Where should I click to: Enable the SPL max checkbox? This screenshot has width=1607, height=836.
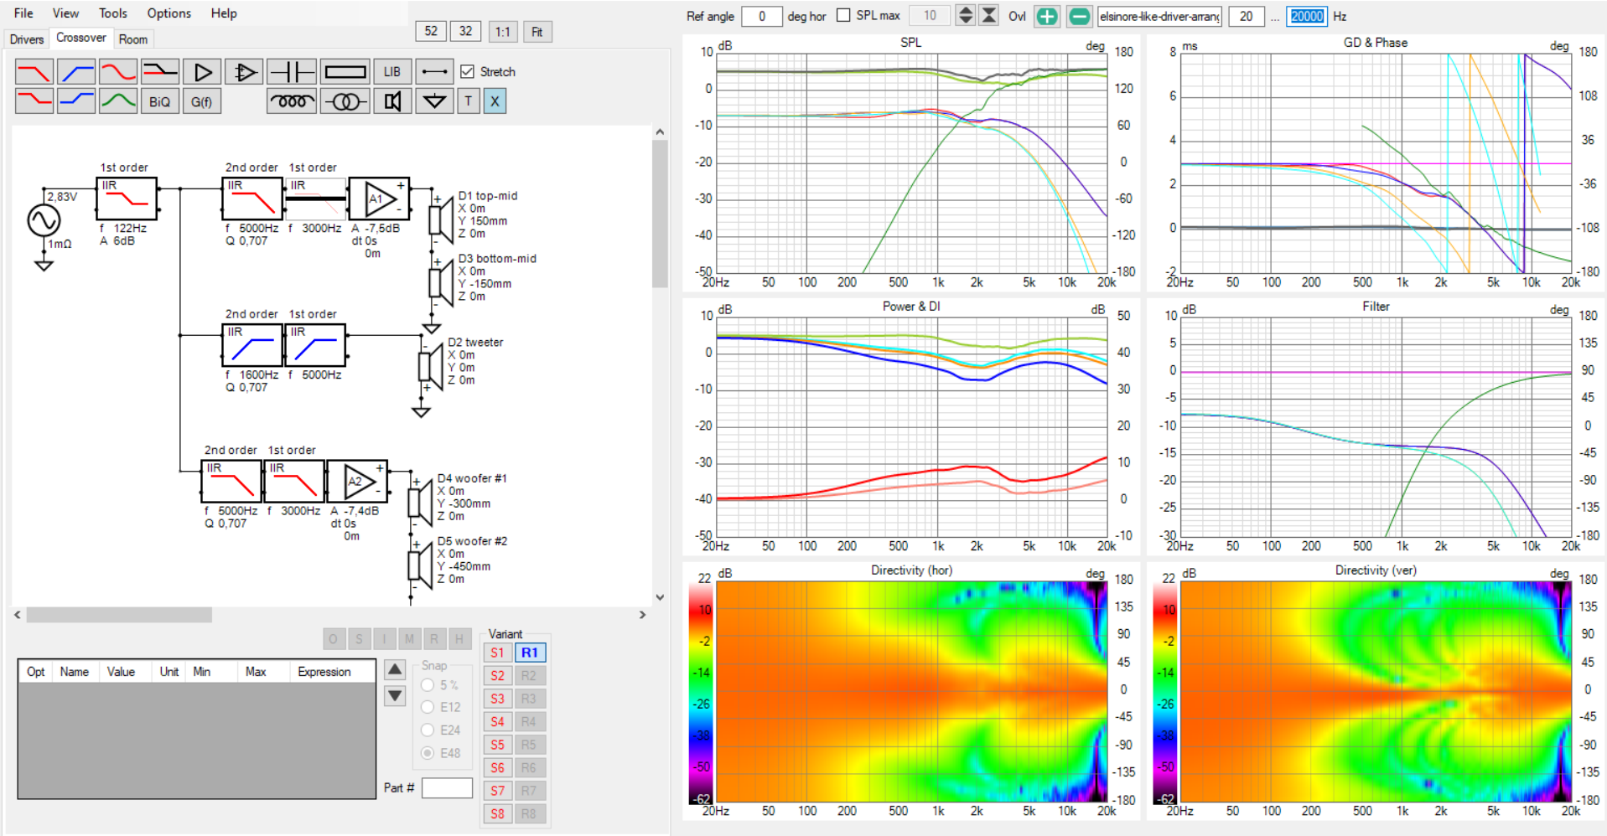click(x=843, y=15)
